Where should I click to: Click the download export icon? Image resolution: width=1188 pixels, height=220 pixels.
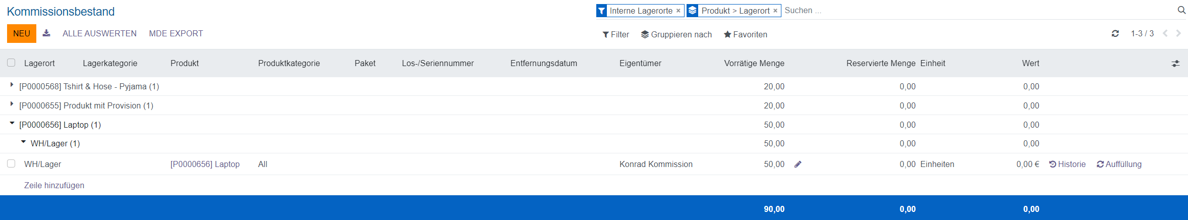pos(46,33)
